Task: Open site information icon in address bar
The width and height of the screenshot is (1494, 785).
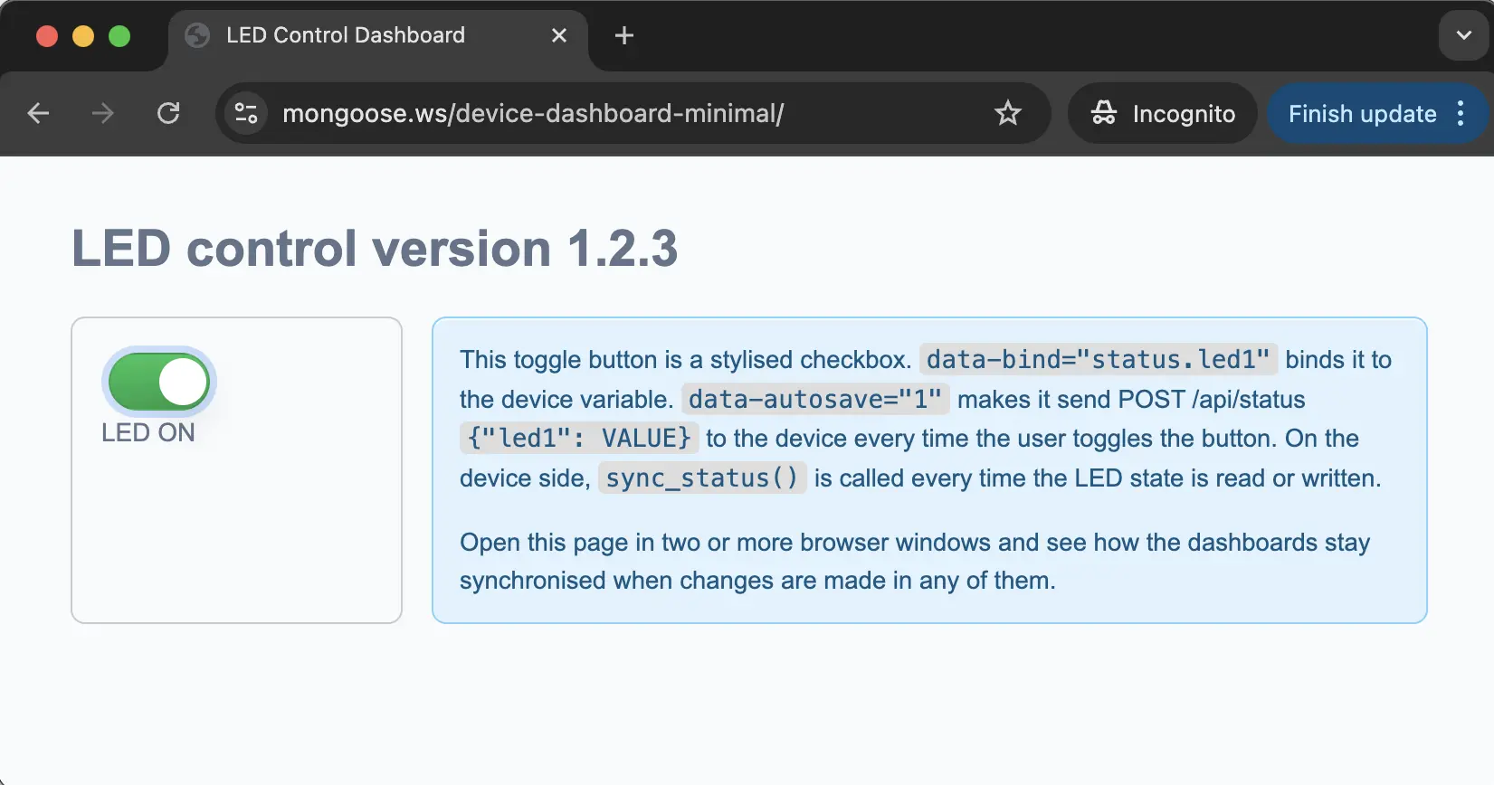Action: click(246, 113)
